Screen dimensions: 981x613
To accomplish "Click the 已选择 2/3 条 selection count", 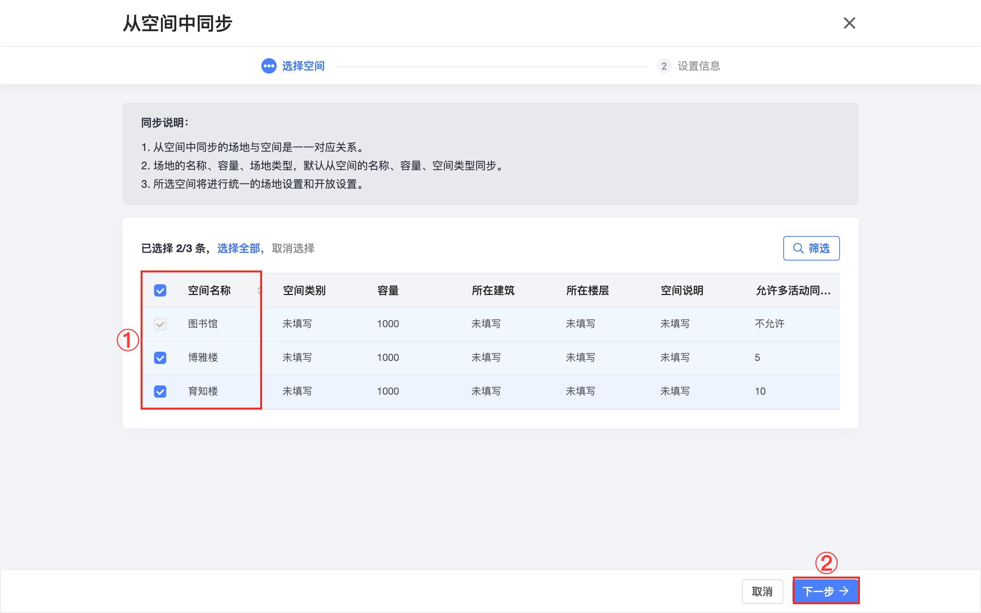I will coord(174,248).
